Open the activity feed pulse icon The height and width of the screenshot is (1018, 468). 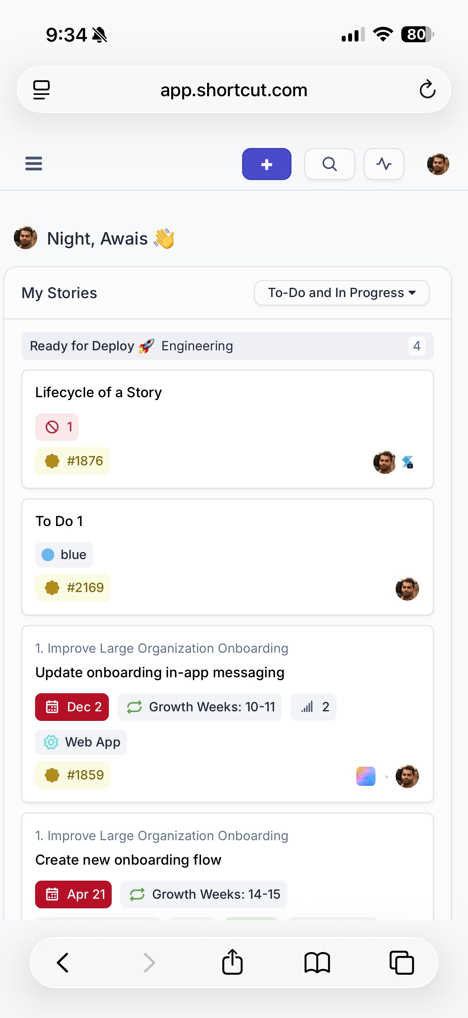click(384, 164)
